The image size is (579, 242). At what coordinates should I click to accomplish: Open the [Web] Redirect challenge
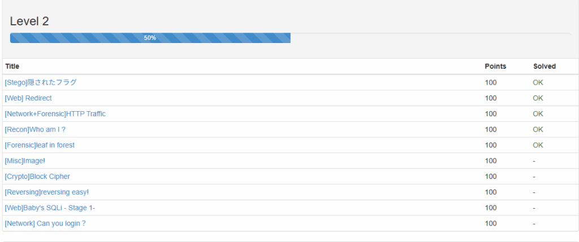pyautogui.click(x=28, y=98)
